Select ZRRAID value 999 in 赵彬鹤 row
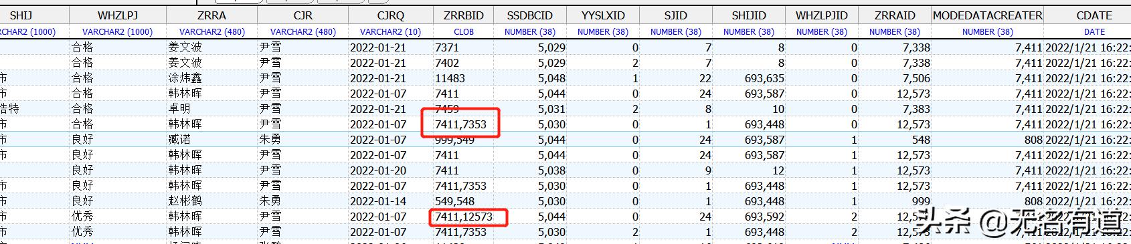Image resolution: width=1131 pixels, height=244 pixels. pyautogui.click(x=921, y=201)
